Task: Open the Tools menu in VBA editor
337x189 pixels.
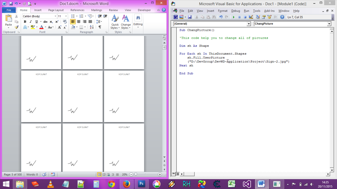Action: 257,11
